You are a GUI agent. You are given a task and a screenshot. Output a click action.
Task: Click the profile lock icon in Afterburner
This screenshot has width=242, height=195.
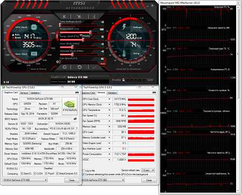pos(124,80)
